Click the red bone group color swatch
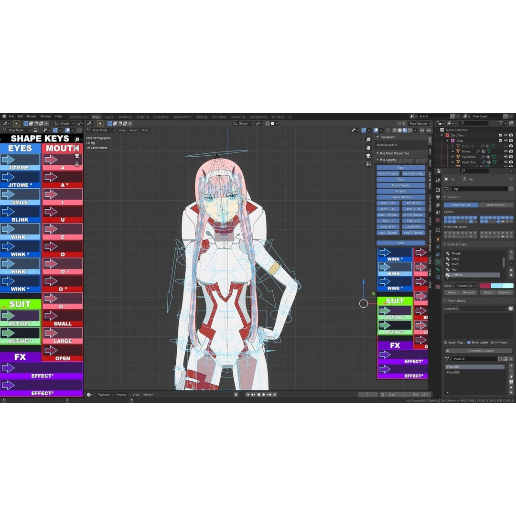 point(485,286)
